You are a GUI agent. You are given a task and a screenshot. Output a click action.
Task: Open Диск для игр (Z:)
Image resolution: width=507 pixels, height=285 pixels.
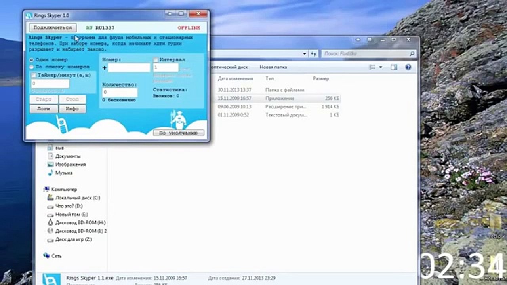pyautogui.click(x=74, y=239)
